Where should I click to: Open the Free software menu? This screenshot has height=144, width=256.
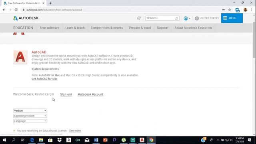(x=49, y=28)
